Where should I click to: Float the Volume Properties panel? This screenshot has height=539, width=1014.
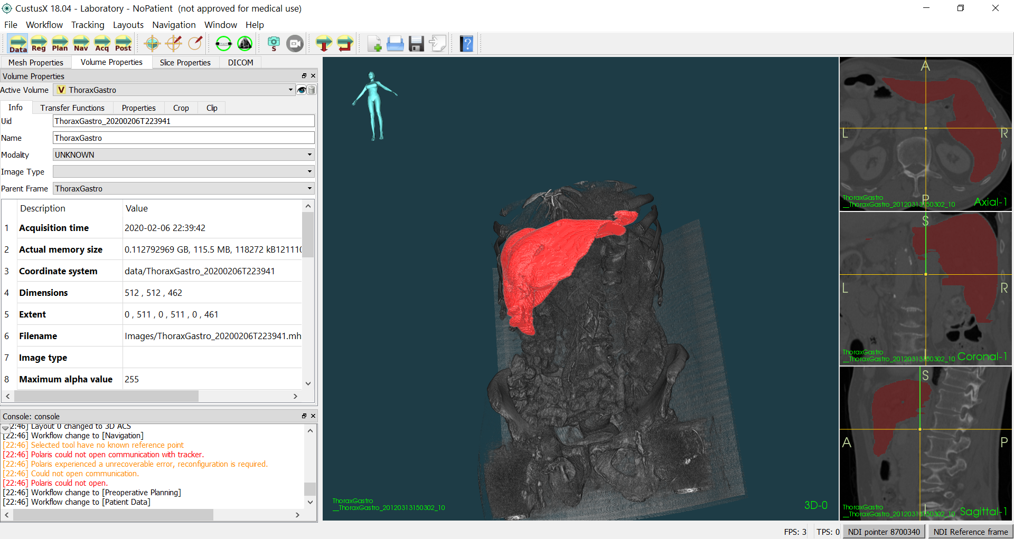click(x=304, y=76)
